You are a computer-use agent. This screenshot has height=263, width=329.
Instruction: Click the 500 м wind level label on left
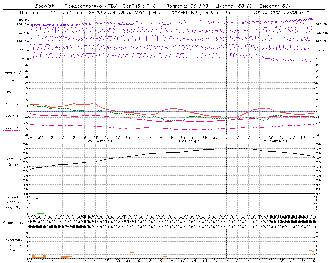pyautogui.click(x=24, y=50)
